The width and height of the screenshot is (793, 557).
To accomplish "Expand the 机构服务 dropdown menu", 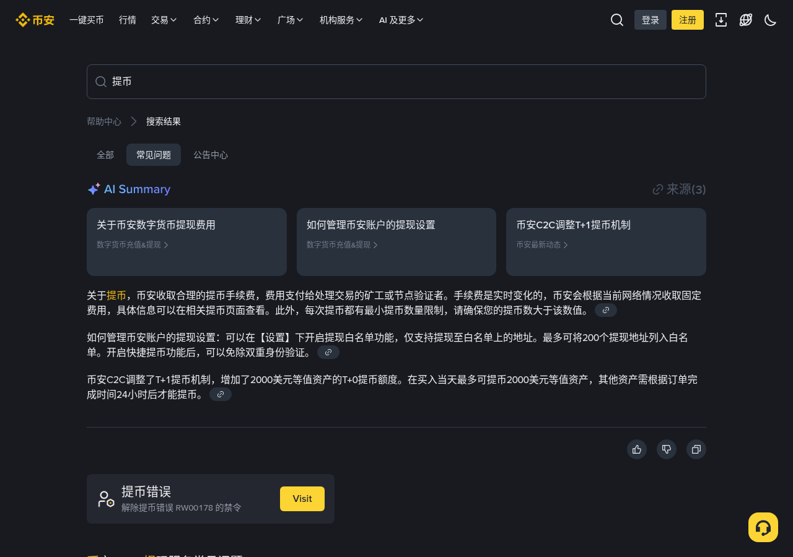I will pos(341,20).
